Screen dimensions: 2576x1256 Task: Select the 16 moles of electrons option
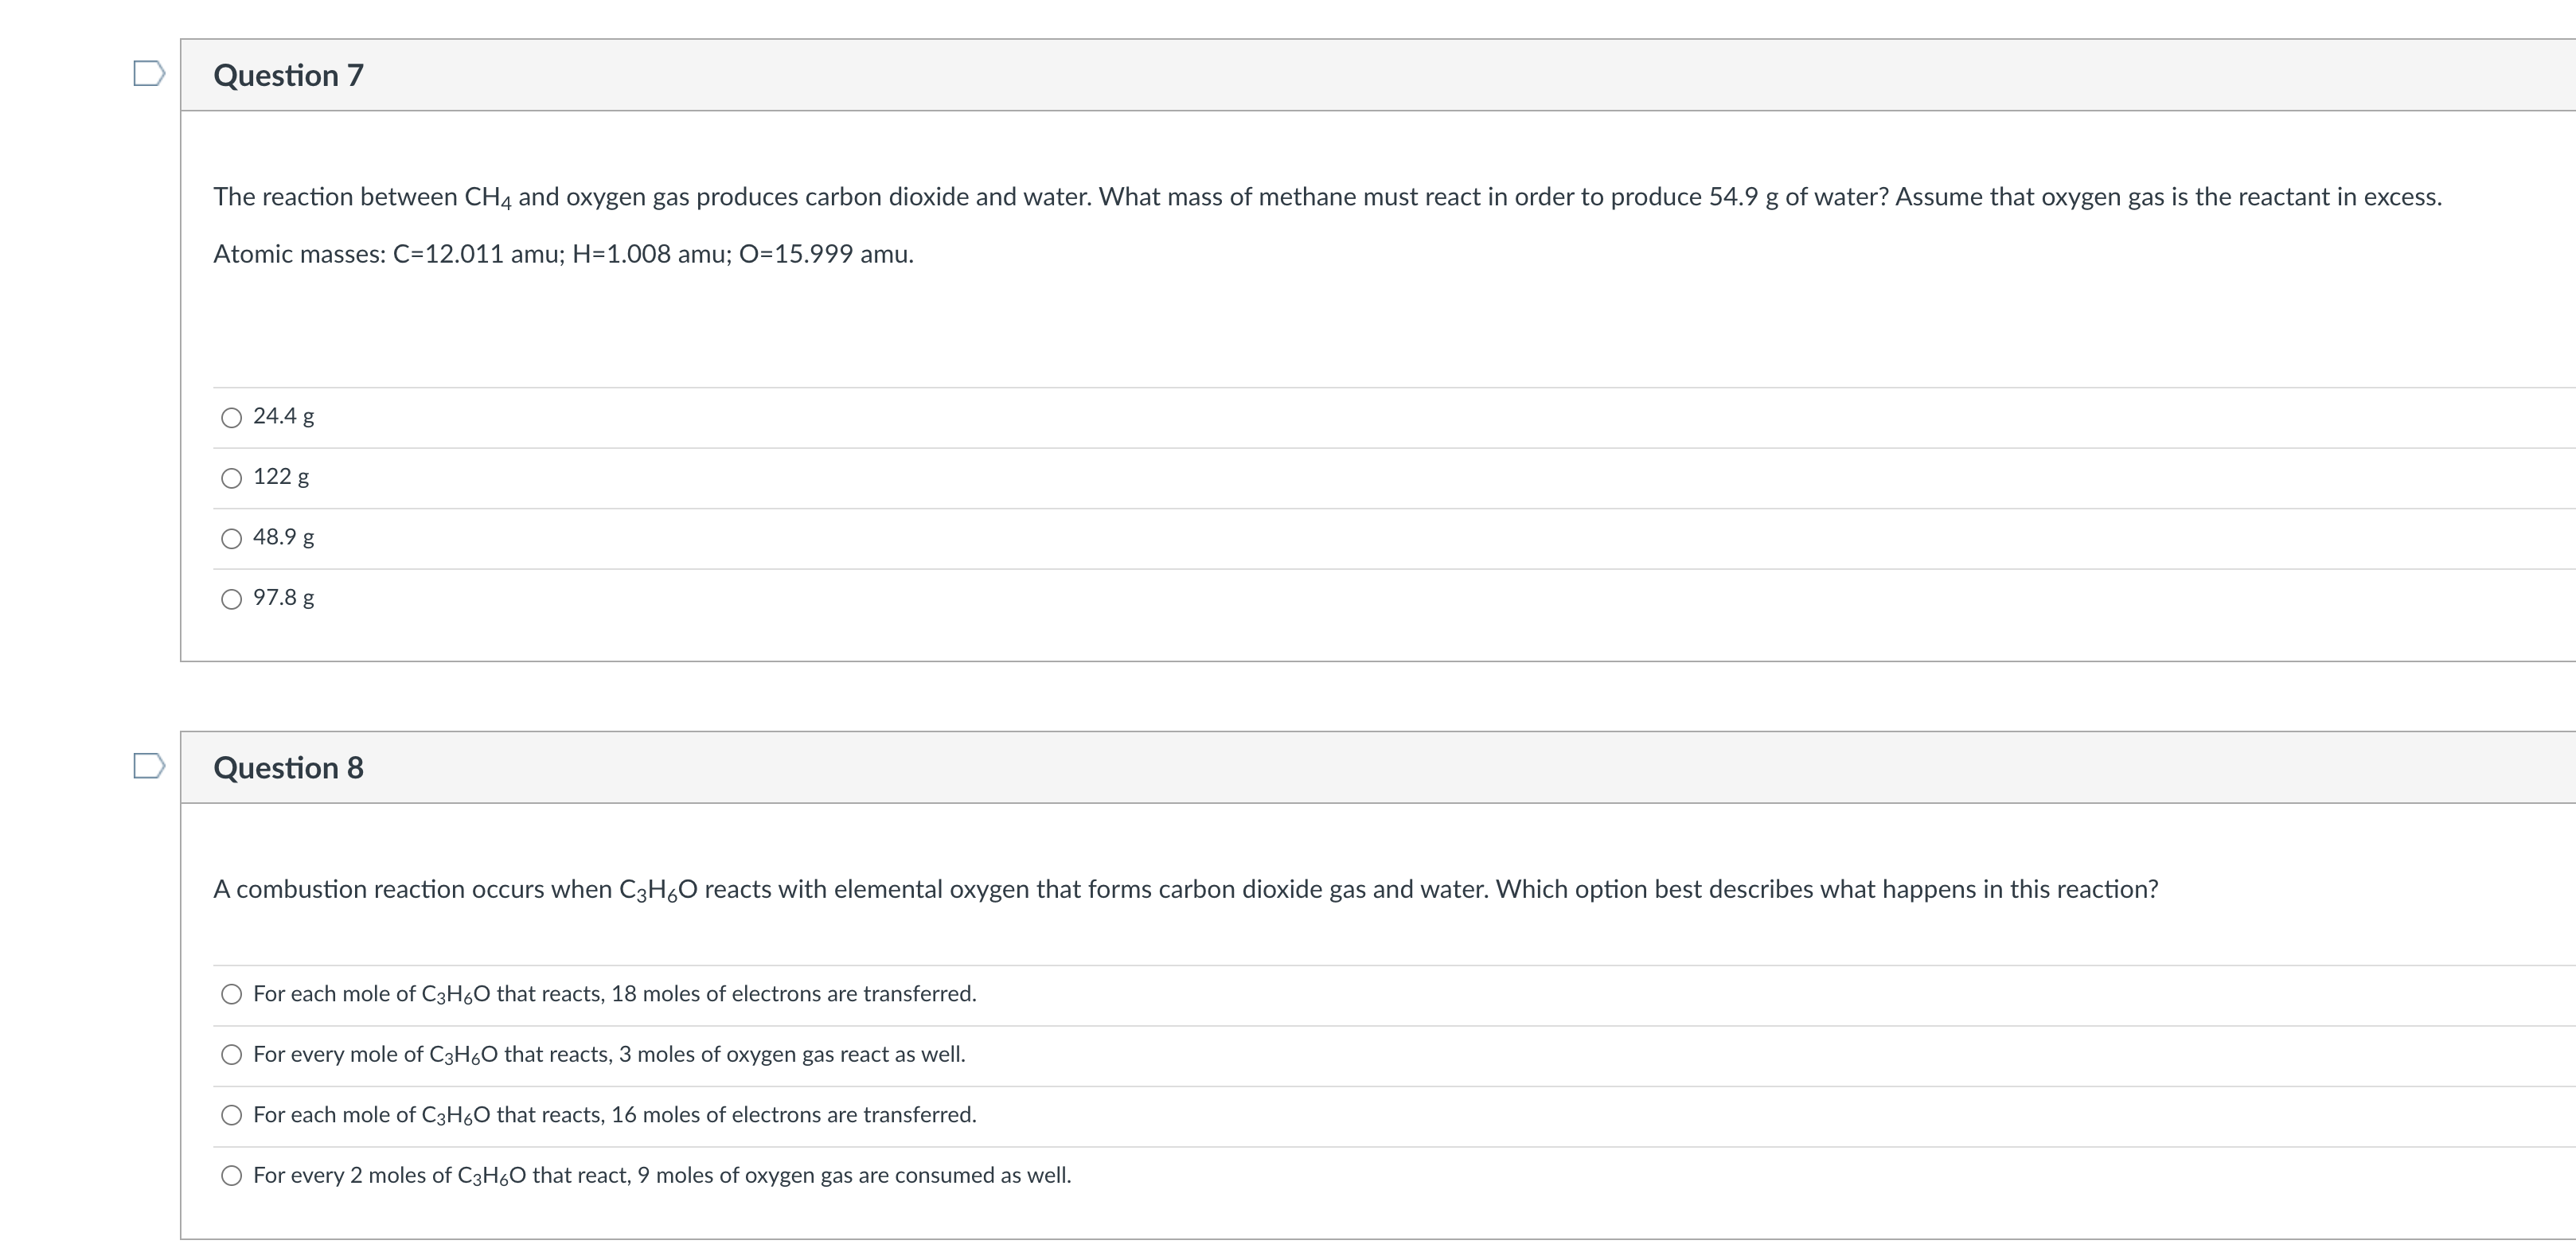click(x=231, y=1115)
